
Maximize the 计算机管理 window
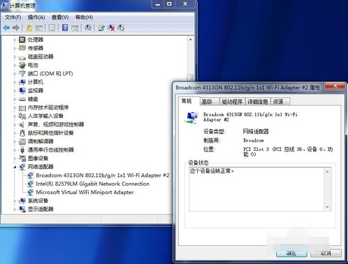tap(169, 3)
